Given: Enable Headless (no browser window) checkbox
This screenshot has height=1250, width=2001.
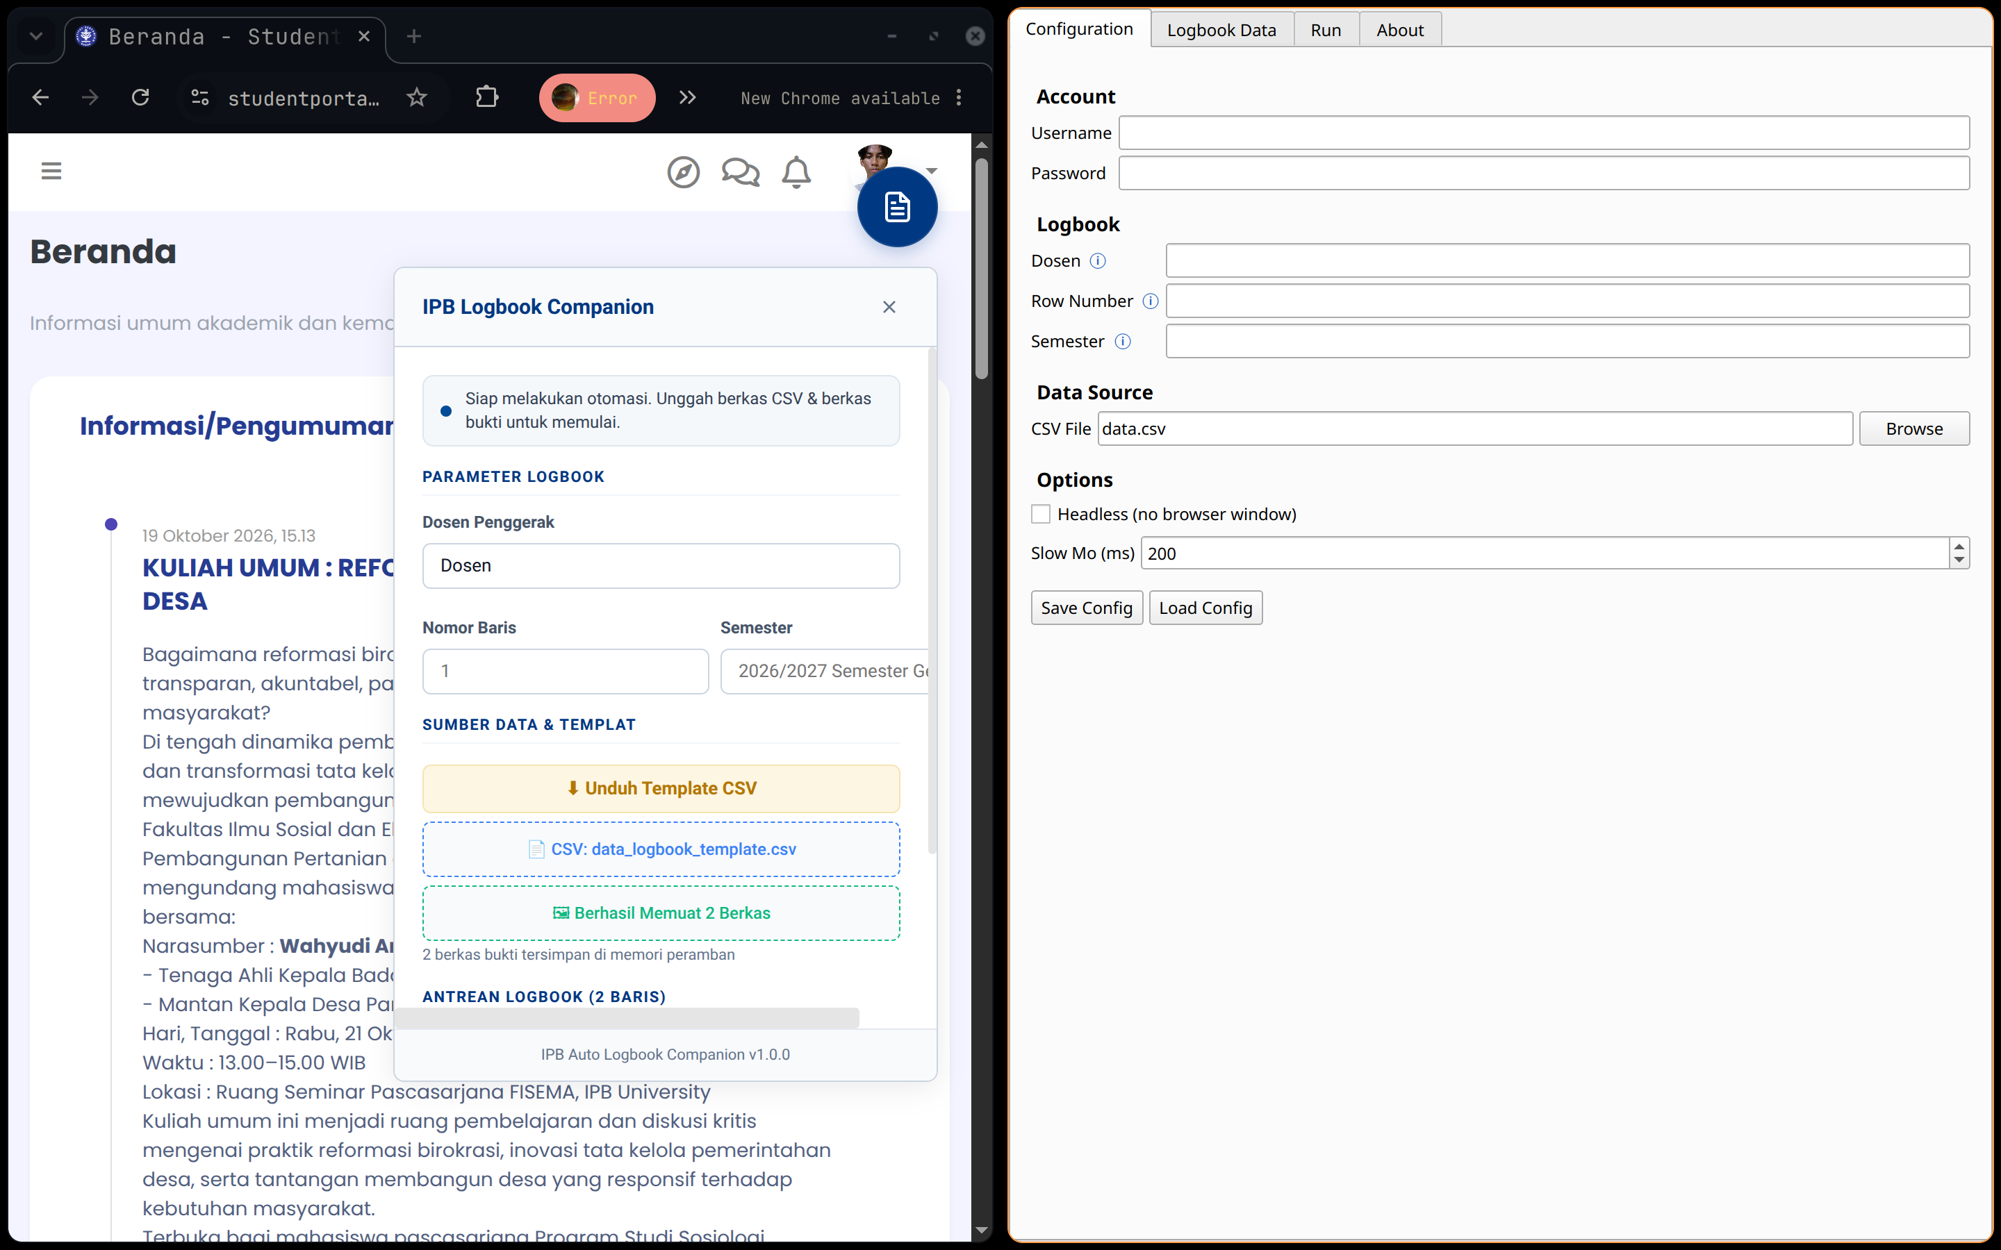Looking at the screenshot, I should 1041,514.
